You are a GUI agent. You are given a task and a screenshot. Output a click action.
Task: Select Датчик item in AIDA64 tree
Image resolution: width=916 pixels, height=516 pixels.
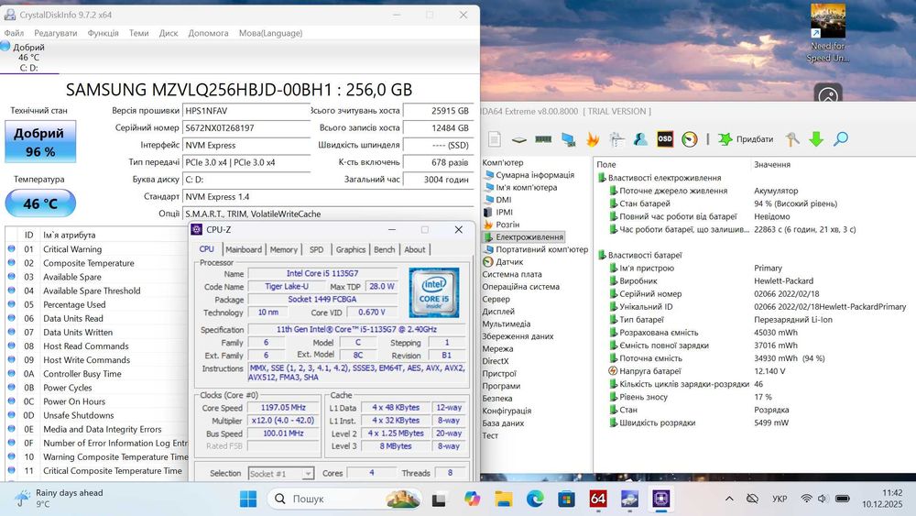click(x=508, y=262)
